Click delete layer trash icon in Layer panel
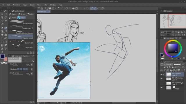This screenshot has height=104, width=186. click(185, 70)
